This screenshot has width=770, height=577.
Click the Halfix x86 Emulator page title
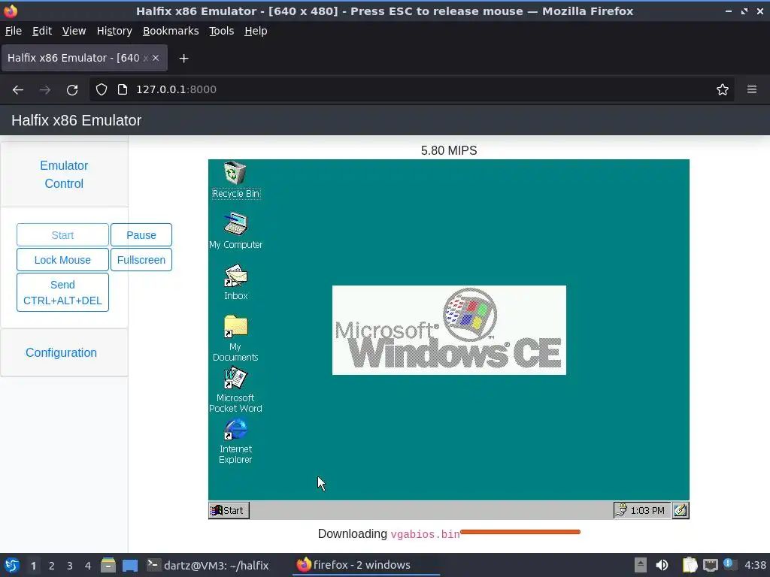tap(76, 120)
